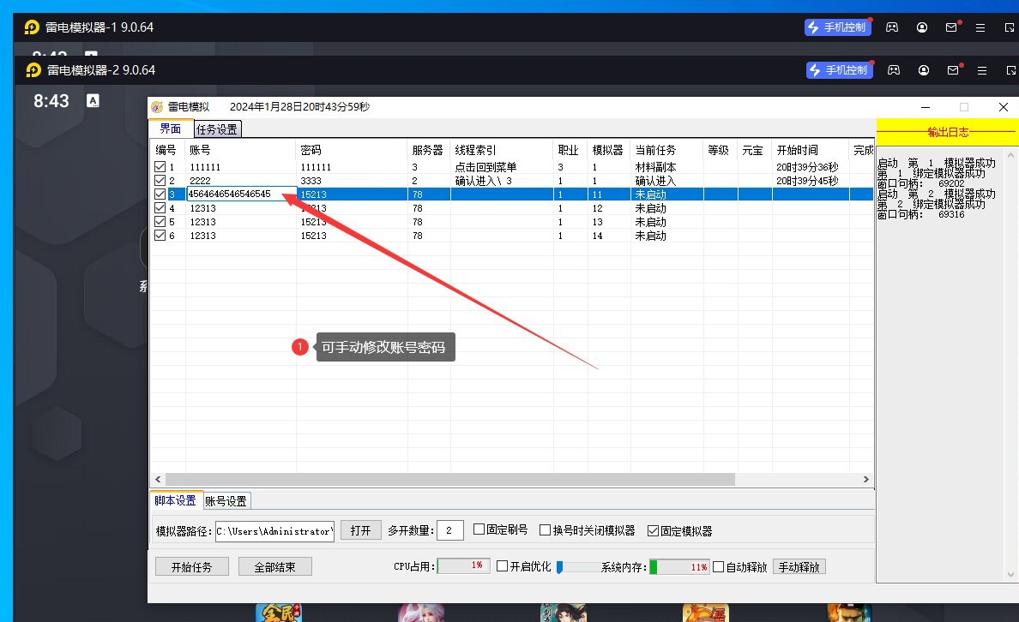Click 雷电模拟器-1 logo icon
The height and width of the screenshot is (622, 1019).
coord(32,27)
